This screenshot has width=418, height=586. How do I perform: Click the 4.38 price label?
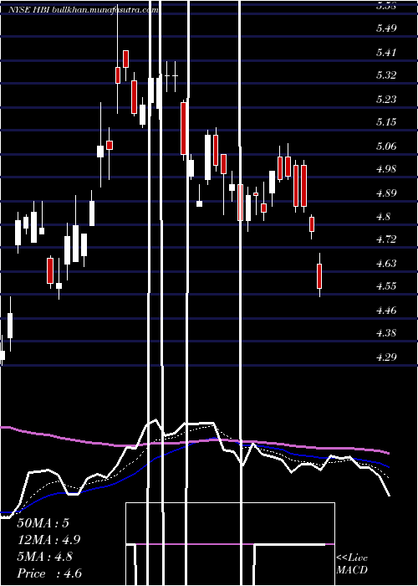[386, 333]
